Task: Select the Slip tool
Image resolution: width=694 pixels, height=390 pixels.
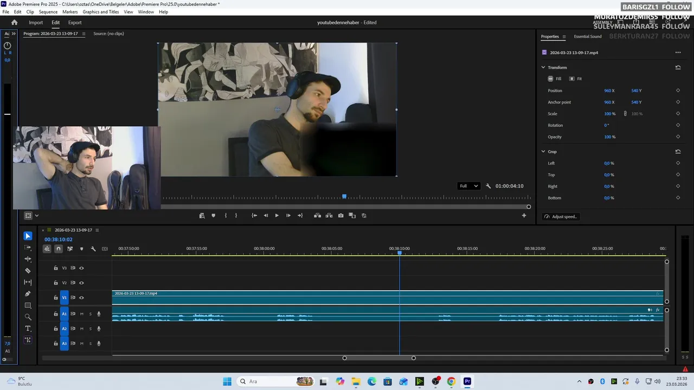Action: tap(28, 282)
